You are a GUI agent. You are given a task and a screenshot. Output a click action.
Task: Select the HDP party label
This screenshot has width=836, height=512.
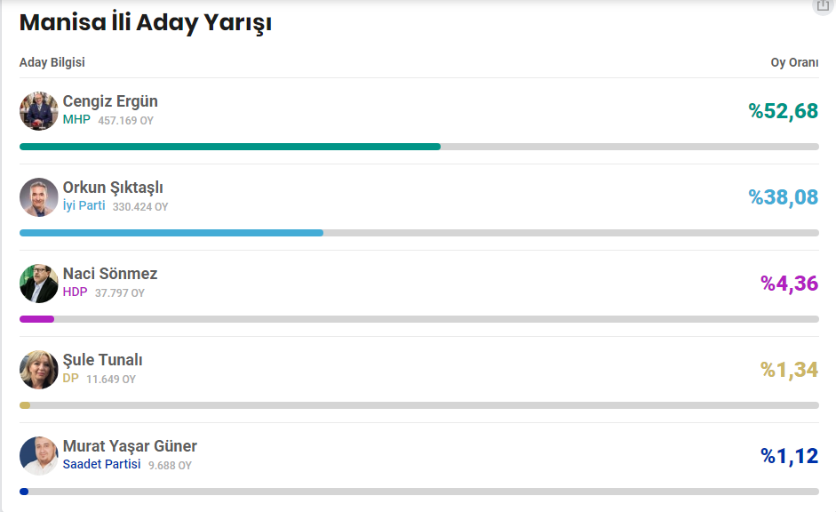point(76,292)
